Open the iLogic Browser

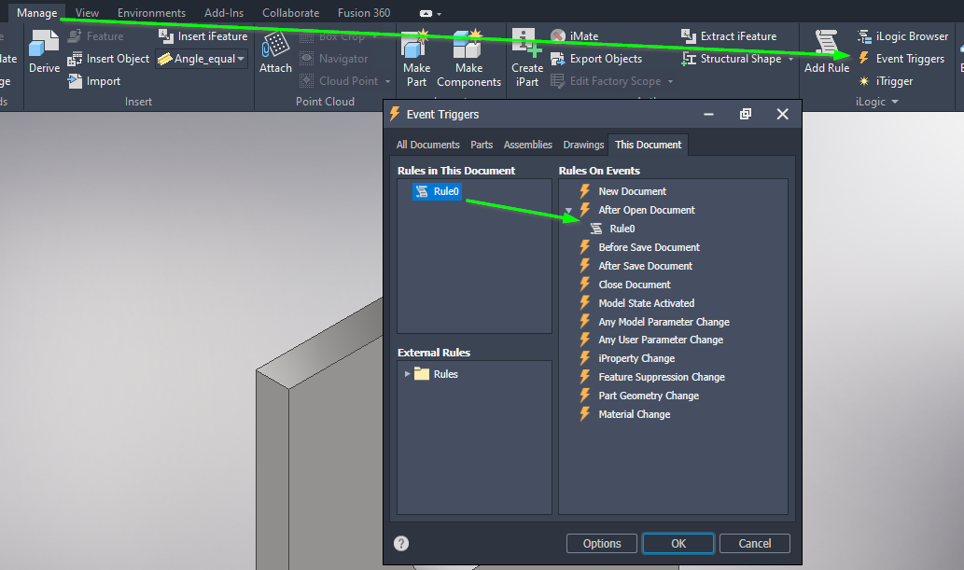click(901, 35)
